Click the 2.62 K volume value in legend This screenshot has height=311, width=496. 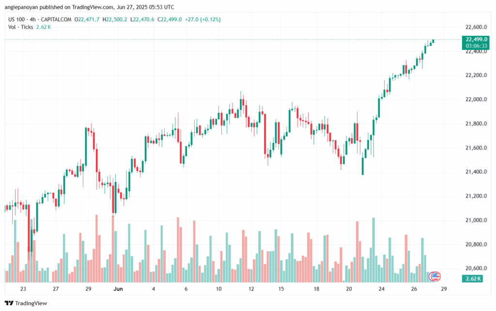coord(43,27)
